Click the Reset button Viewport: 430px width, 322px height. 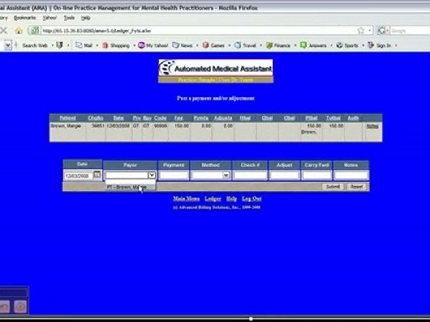(x=357, y=187)
